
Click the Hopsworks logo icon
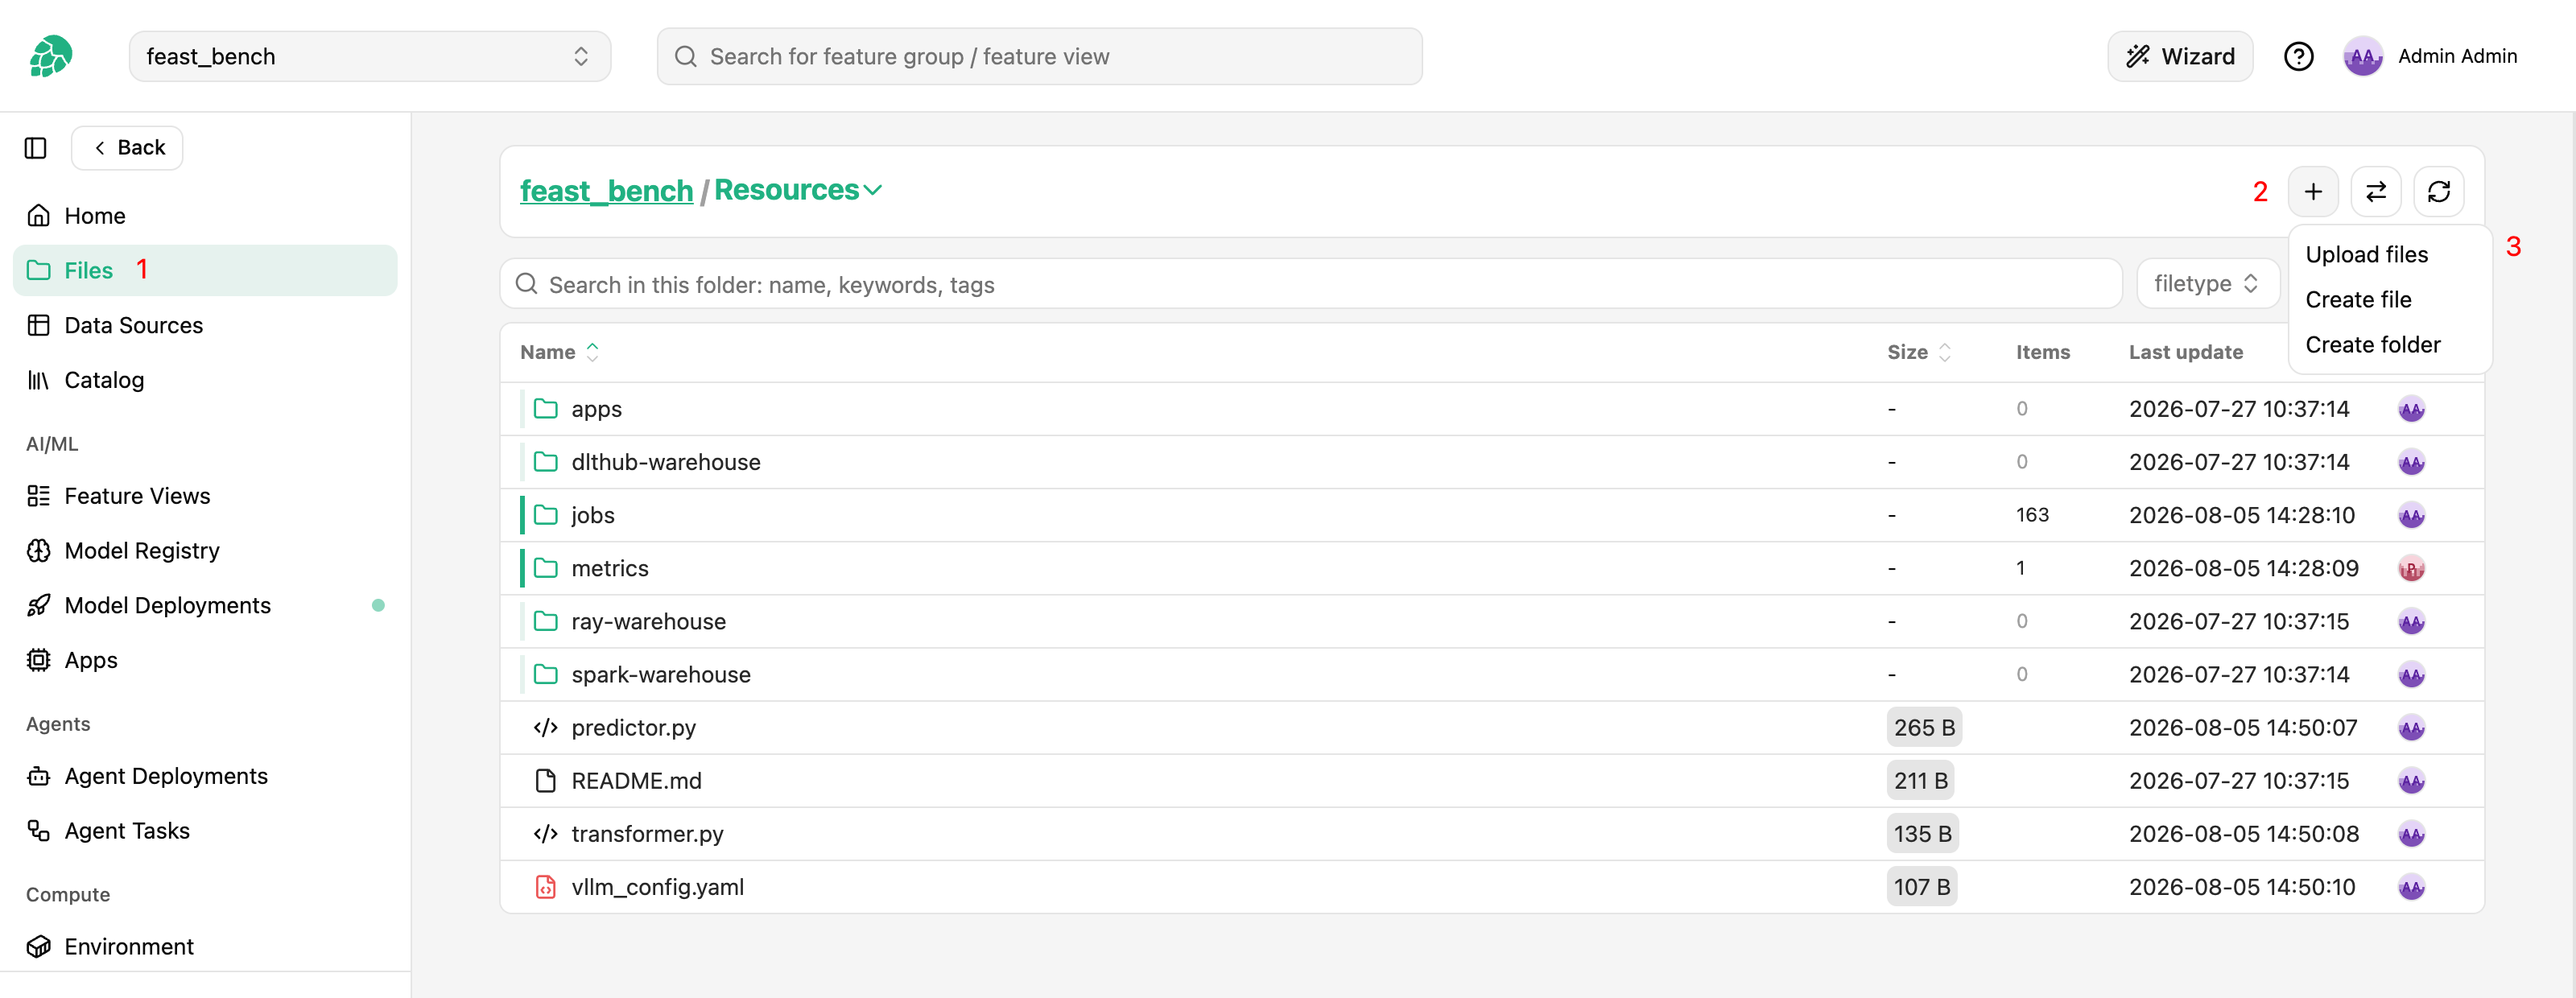coord(51,56)
